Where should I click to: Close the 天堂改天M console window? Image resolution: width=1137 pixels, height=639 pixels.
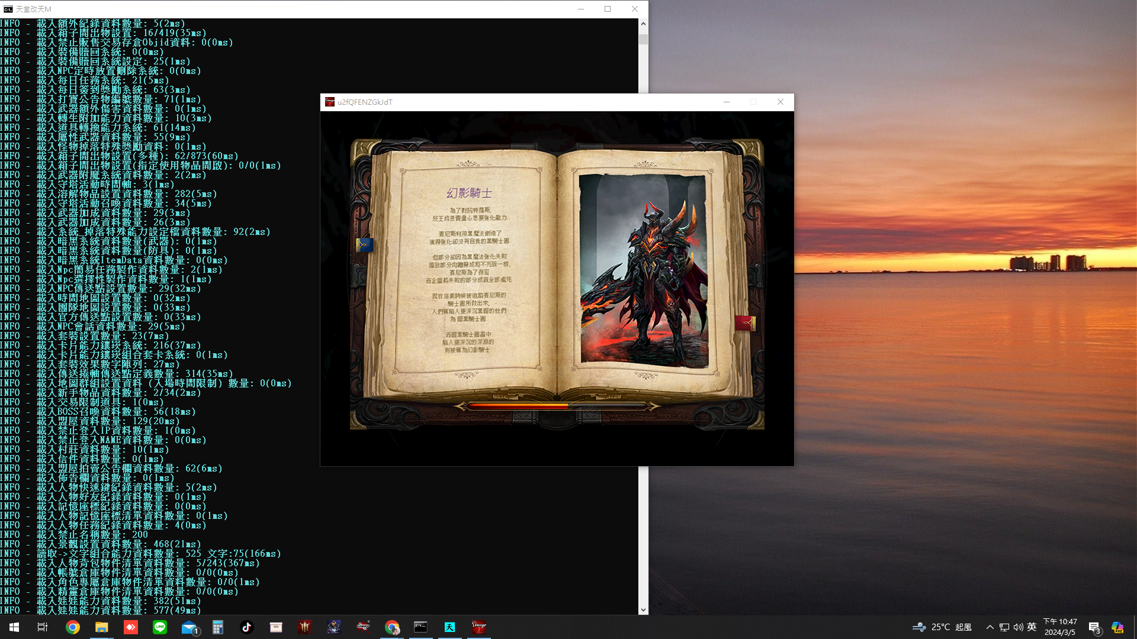tap(635, 9)
